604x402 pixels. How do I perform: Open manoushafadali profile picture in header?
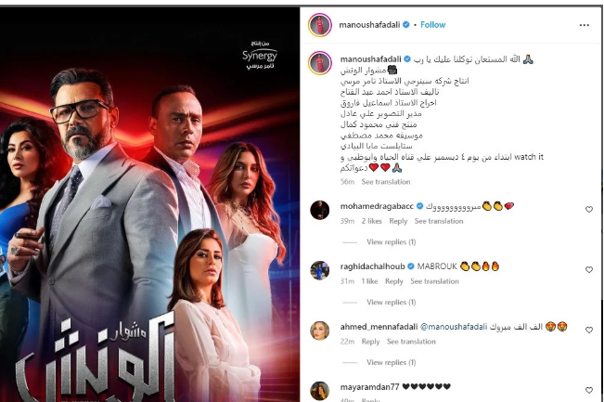pyautogui.click(x=320, y=25)
